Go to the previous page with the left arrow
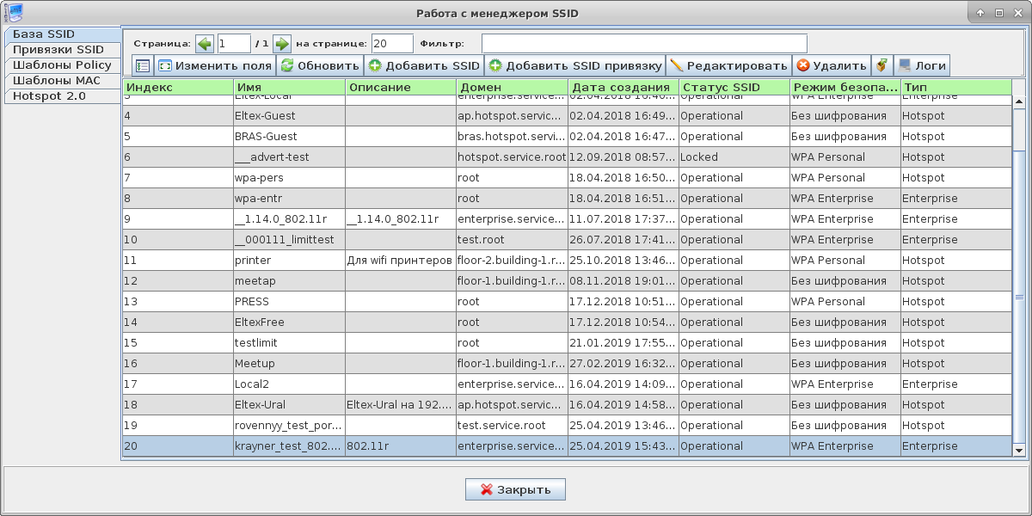 [x=205, y=43]
